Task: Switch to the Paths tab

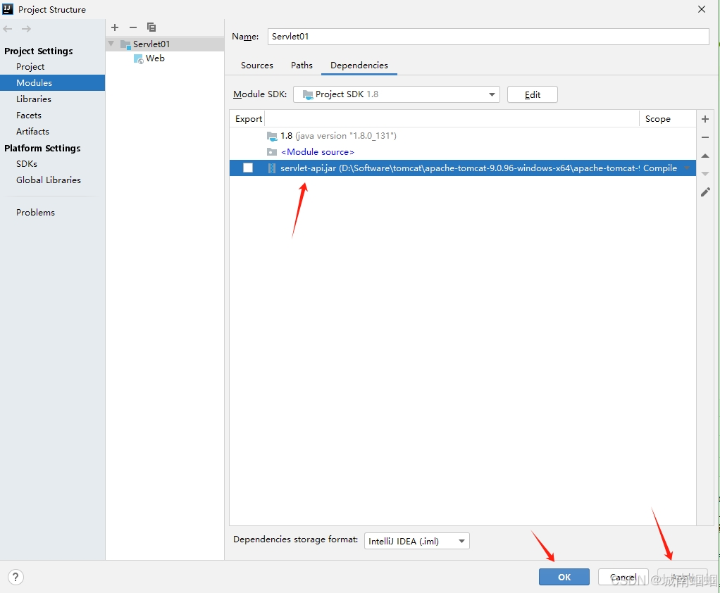Action: (302, 65)
